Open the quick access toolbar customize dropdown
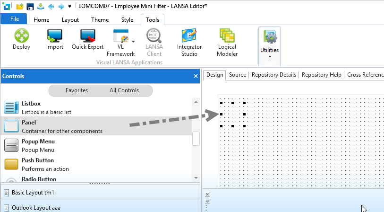 tap(70, 6)
